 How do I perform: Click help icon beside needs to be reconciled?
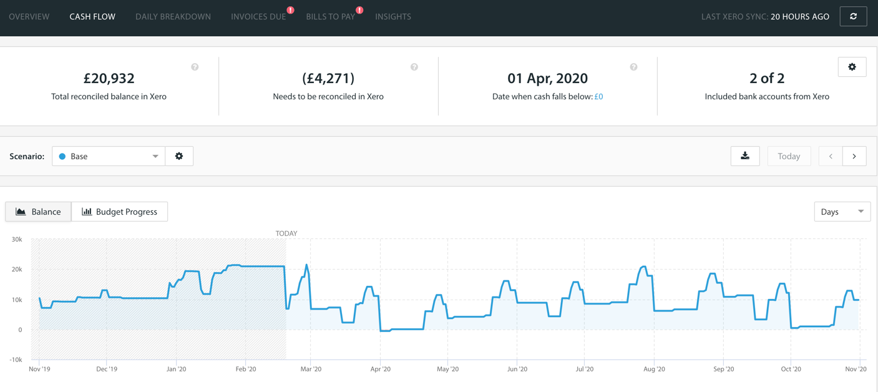[x=414, y=67]
